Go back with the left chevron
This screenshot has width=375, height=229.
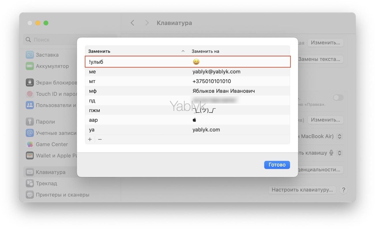[x=132, y=23]
